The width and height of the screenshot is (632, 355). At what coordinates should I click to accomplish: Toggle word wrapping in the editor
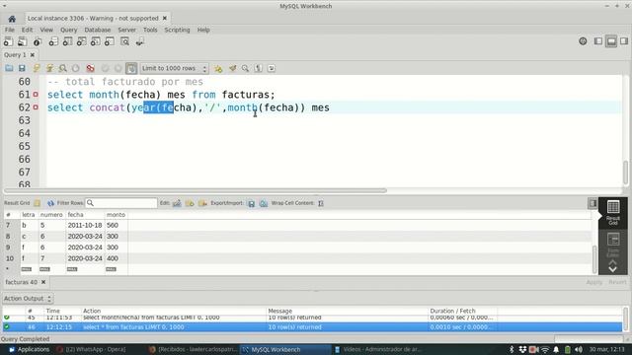pyautogui.click(x=272, y=68)
